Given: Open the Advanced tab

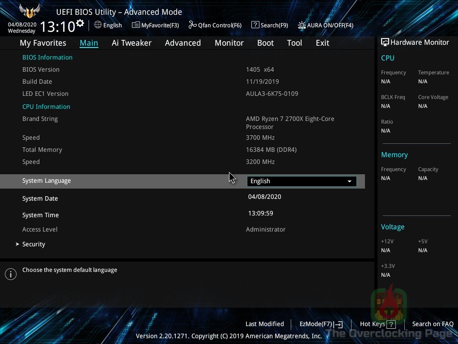Looking at the screenshot, I should [182, 43].
